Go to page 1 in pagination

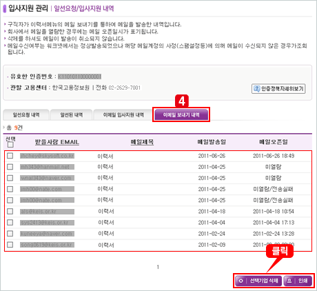[x=158, y=267]
